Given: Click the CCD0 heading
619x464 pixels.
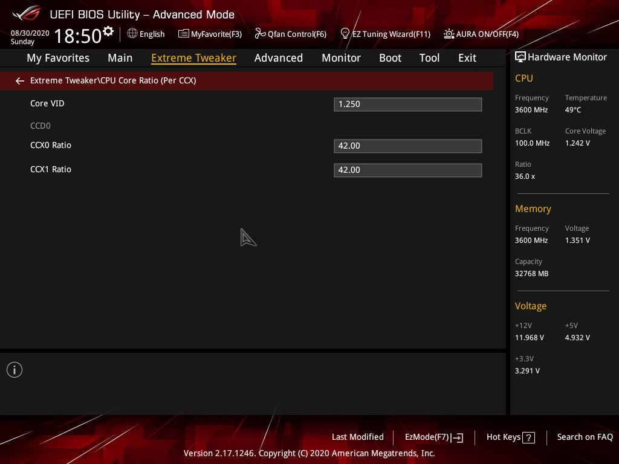Looking at the screenshot, I should 41,126.
